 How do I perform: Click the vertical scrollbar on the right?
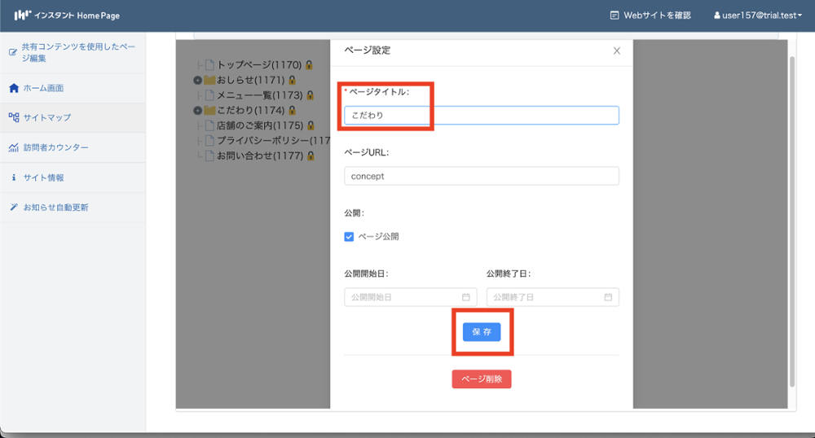tap(791, 220)
